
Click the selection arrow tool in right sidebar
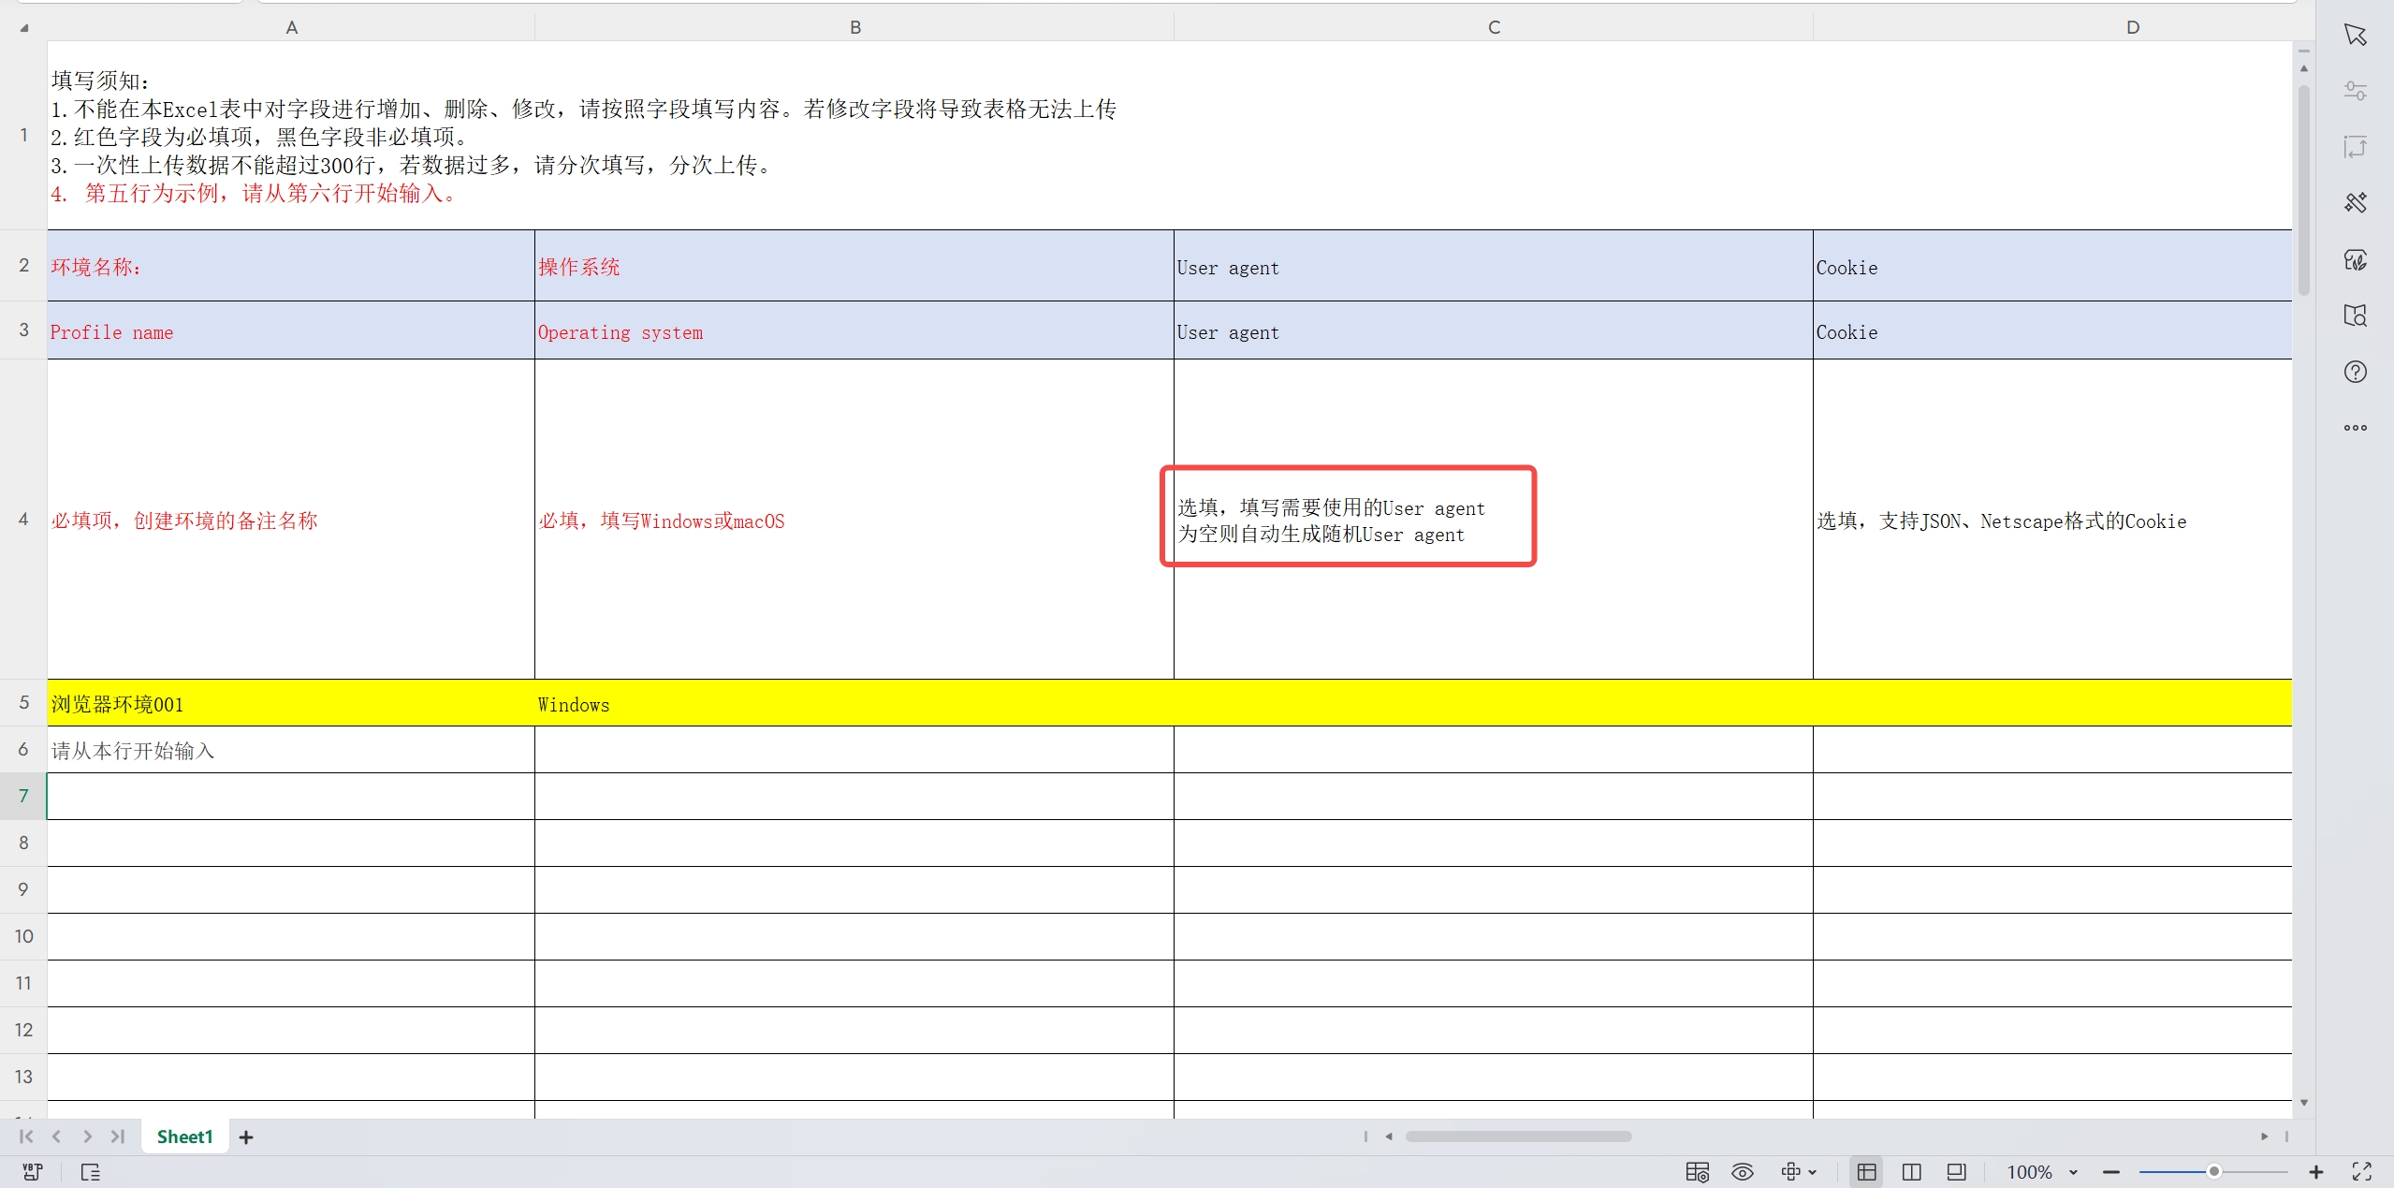pyautogui.click(x=2355, y=35)
